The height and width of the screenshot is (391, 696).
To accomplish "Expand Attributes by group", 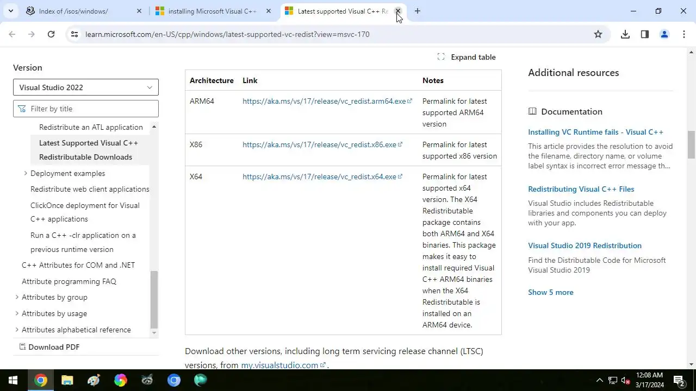I will [17, 297].
